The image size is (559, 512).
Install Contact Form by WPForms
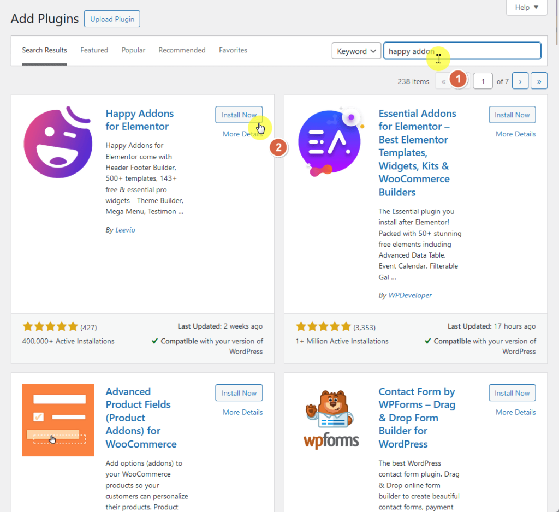point(512,393)
